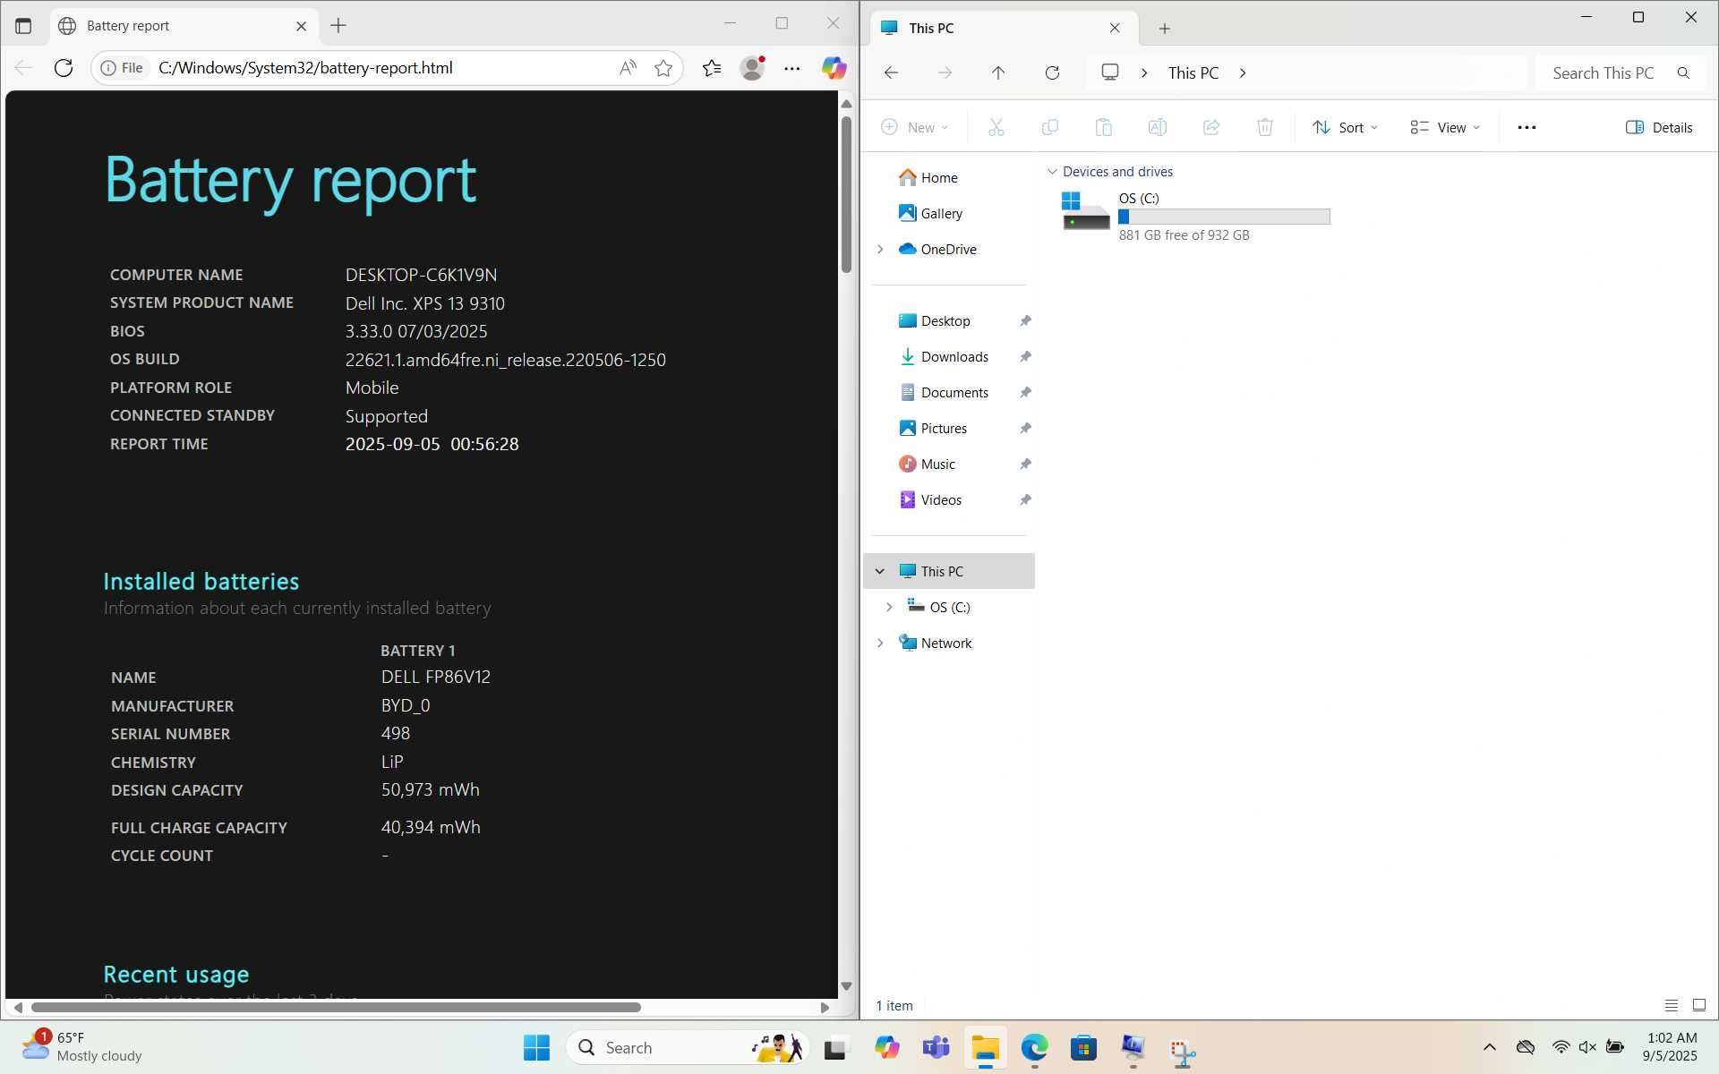The image size is (1719, 1074).
Task: Collapse the Devices and drives group
Action: (x=1052, y=172)
